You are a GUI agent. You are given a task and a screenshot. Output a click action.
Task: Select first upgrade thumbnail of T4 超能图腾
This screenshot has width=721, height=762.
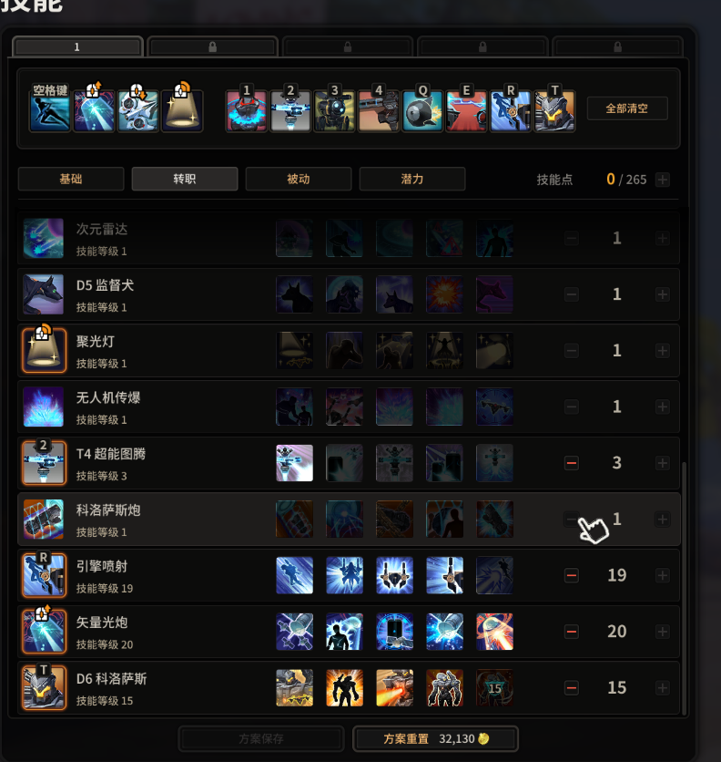tap(294, 463)
